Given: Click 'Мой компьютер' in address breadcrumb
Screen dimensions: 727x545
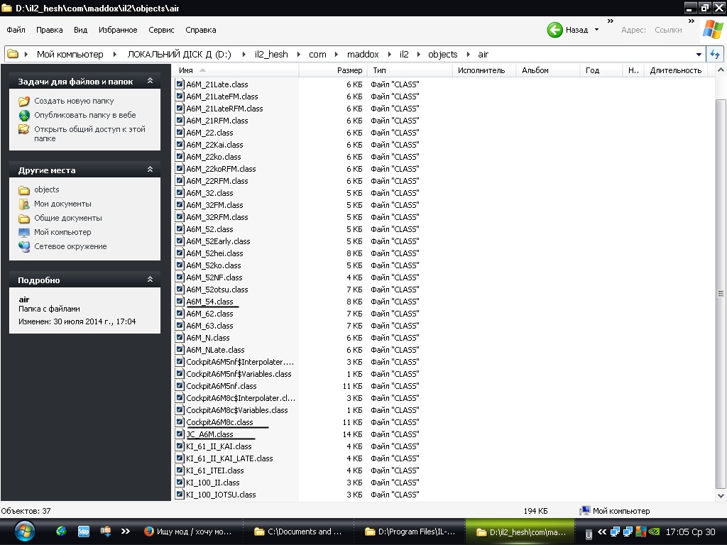Looking at the screenshot, I should pyautogui.click(x=70, y=54).
